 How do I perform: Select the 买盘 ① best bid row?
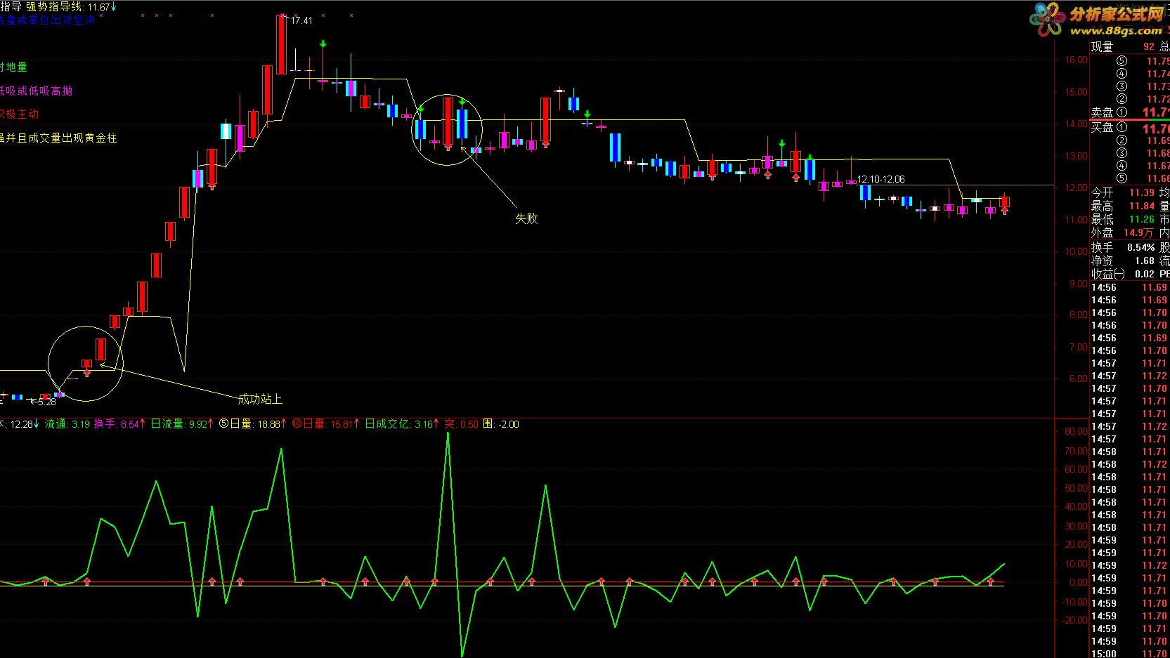[1130, 128]
